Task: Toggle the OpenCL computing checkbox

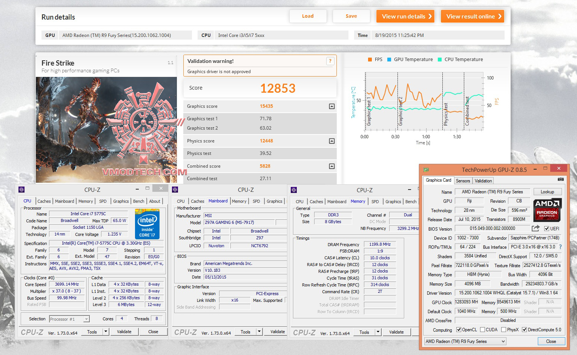Action: 459,330
